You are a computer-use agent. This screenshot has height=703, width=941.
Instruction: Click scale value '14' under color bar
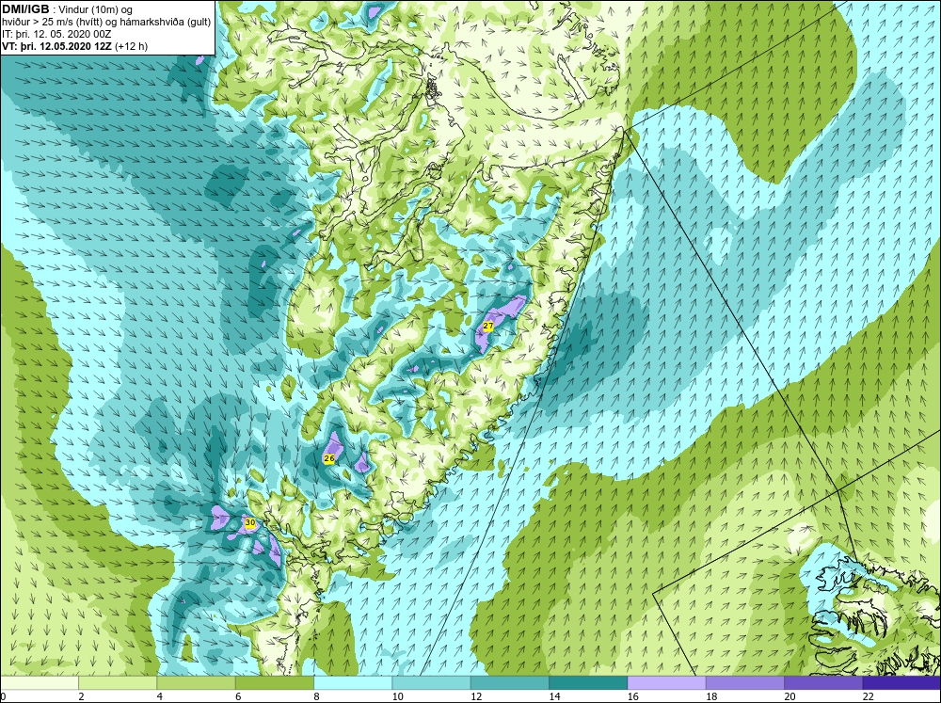pyautogui.click(x=554, y=696)
